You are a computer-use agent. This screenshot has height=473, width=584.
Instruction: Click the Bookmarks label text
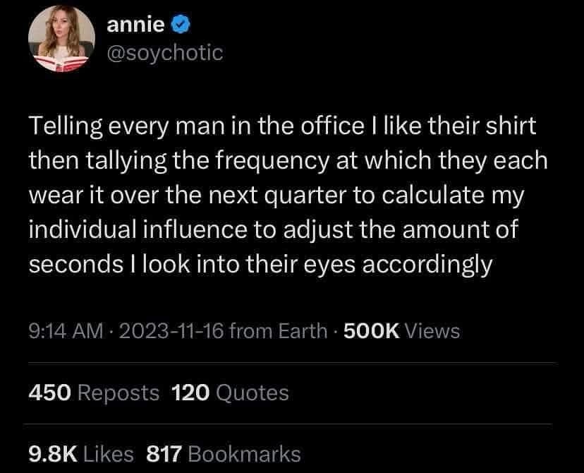248,454
